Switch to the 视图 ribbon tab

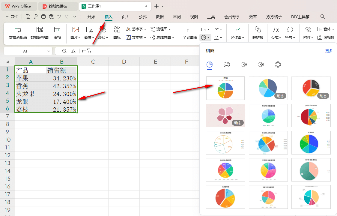click(194, 17)
